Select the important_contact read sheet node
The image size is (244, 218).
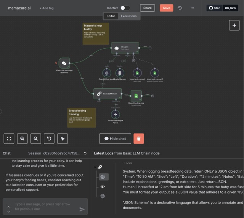coord(137,73)
